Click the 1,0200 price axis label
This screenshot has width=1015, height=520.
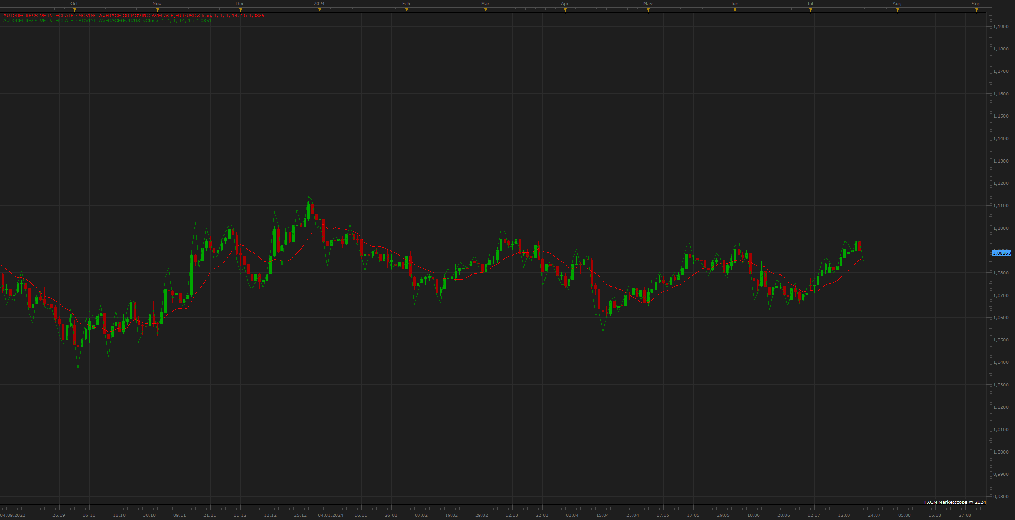click(1001, 407)
